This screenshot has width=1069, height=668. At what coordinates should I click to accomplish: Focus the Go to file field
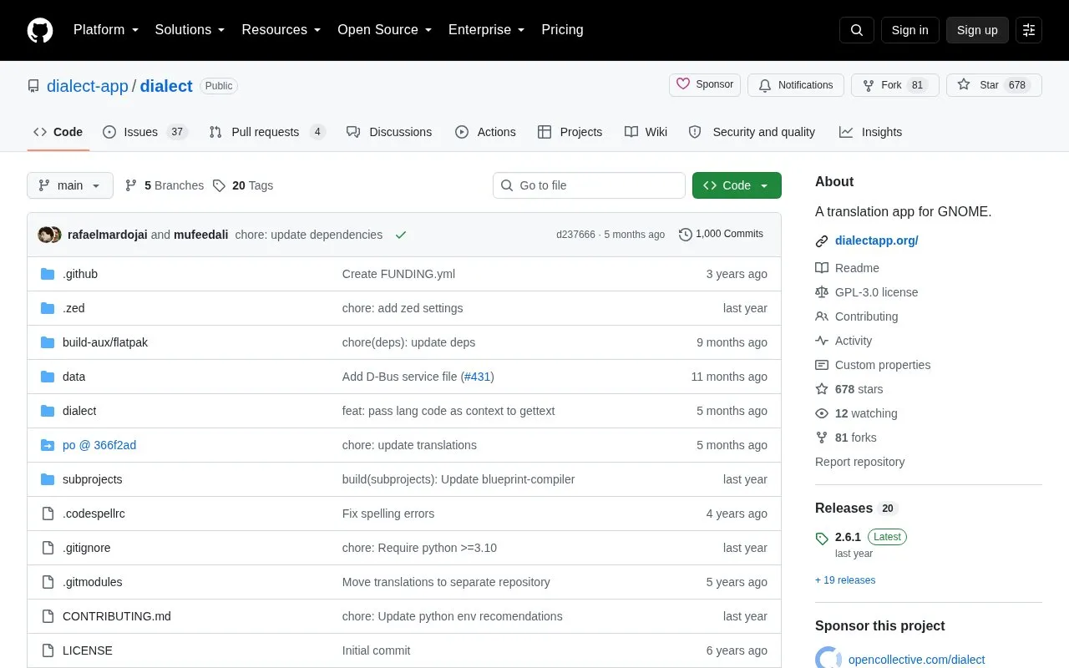[589, 185]
